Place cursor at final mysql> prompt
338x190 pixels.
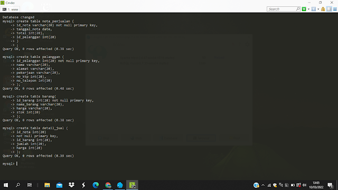coord(17,164)
